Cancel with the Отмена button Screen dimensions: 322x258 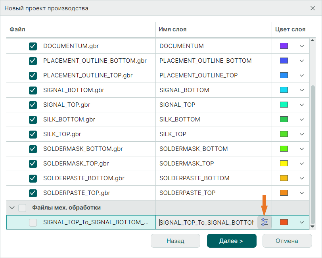pos(287,241)
